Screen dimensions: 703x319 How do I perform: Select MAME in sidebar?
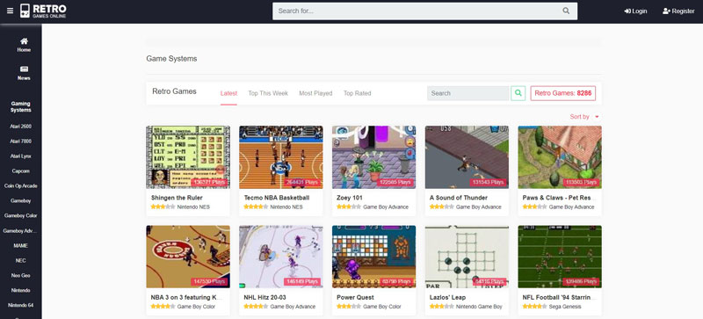pos(20,245)
